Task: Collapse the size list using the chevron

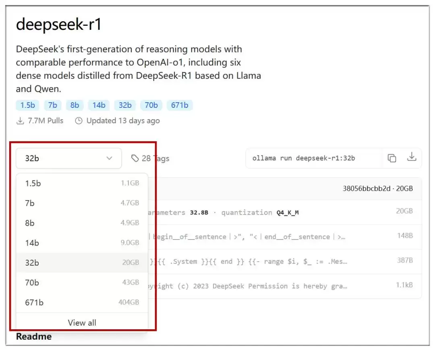Action: click(x=109, y=158)
